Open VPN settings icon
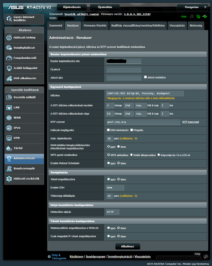The height and width of the screenshot is (266, 212). coord(9,138)
